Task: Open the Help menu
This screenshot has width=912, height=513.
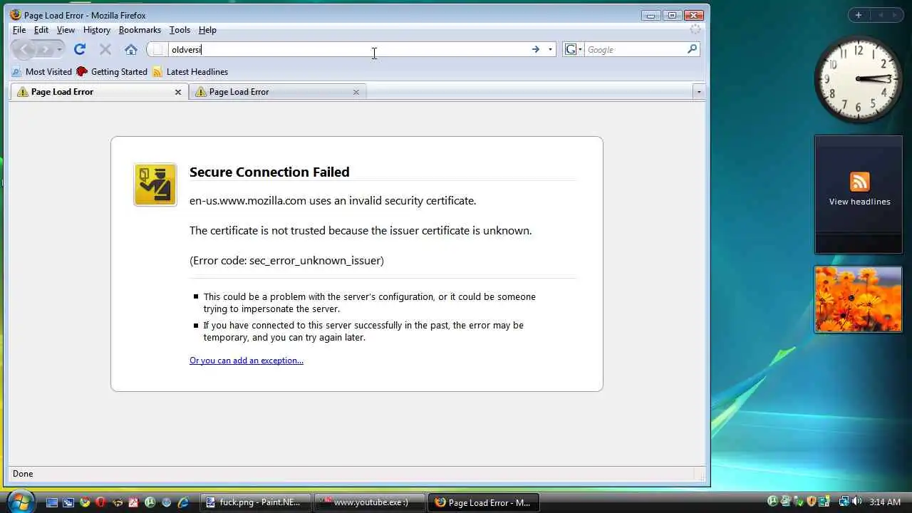Action: click(207, 30)
